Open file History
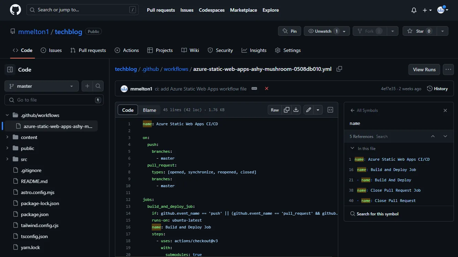Image resolution: width=458 pixels, height=257 pixels. click(x=437, y=89)
